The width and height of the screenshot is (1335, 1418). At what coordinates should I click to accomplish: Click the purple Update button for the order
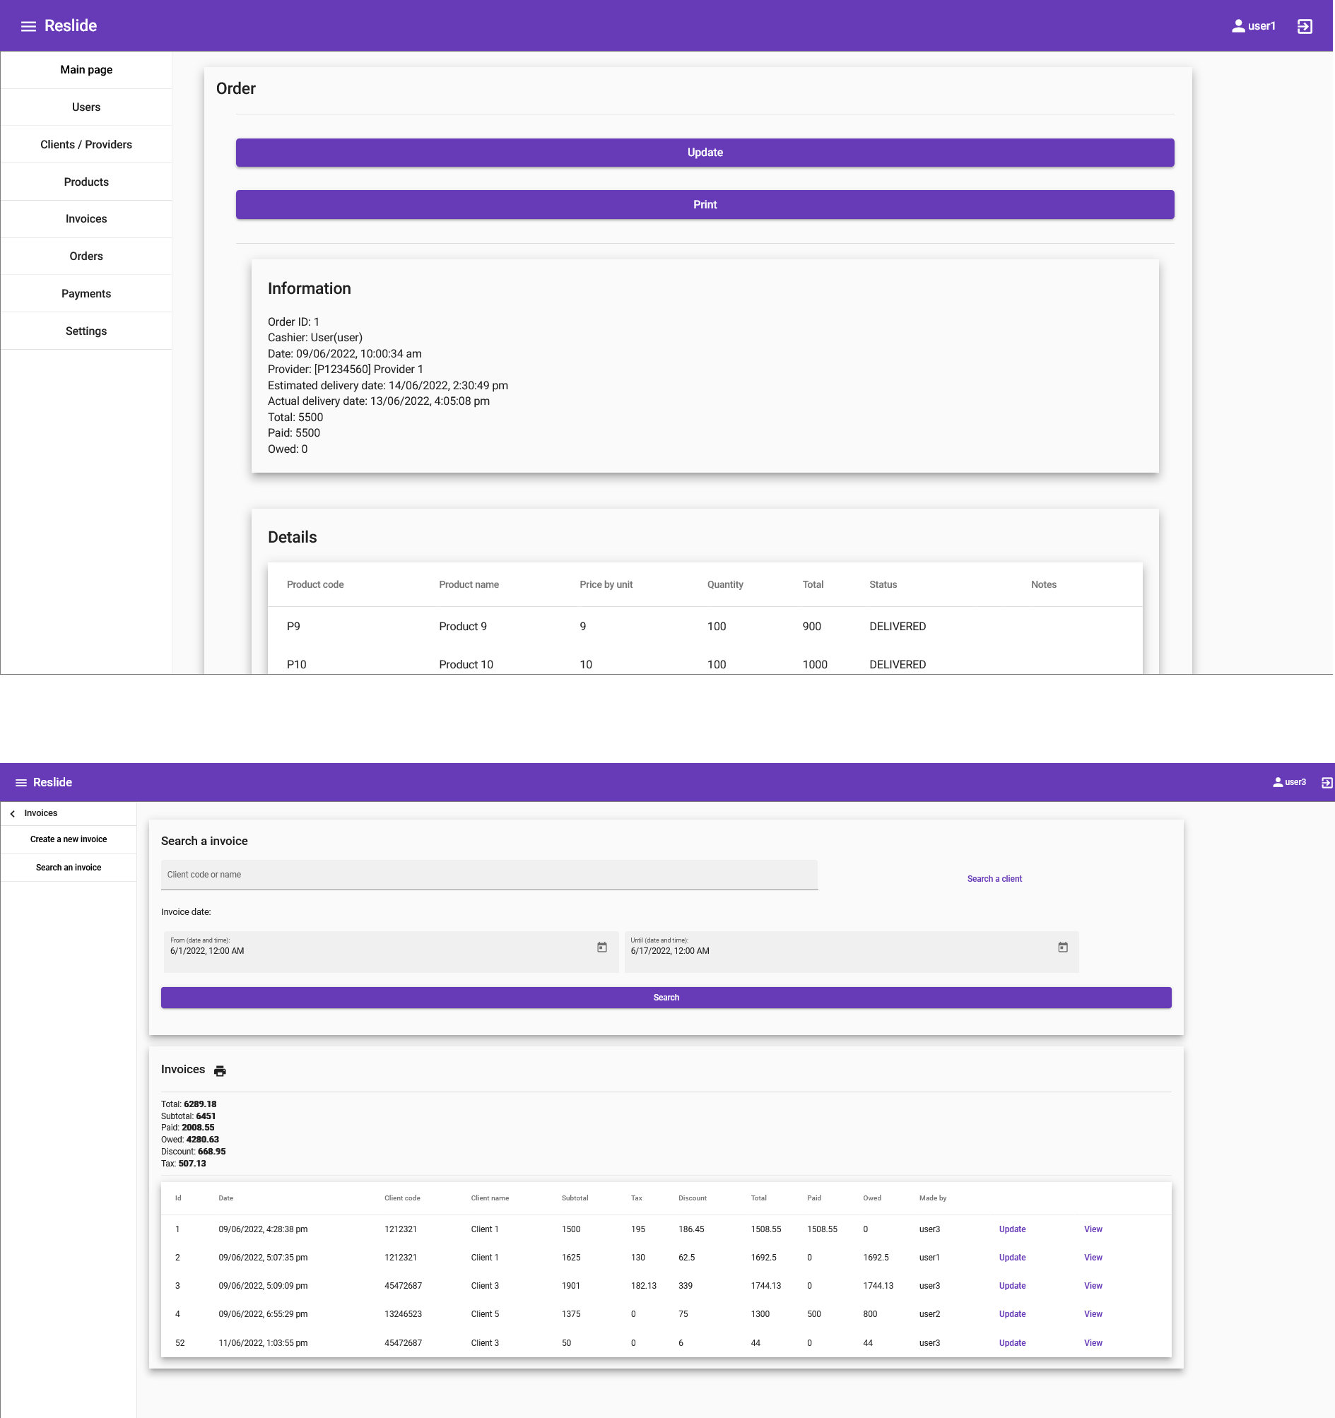(705, 153)
